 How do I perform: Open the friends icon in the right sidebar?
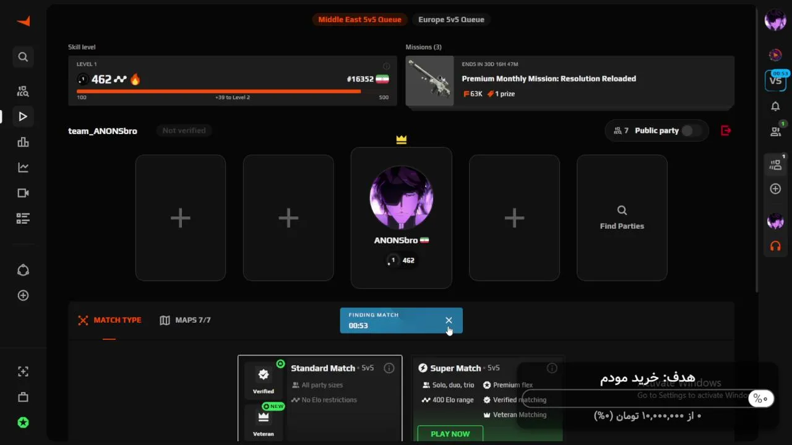coord(775,131)
